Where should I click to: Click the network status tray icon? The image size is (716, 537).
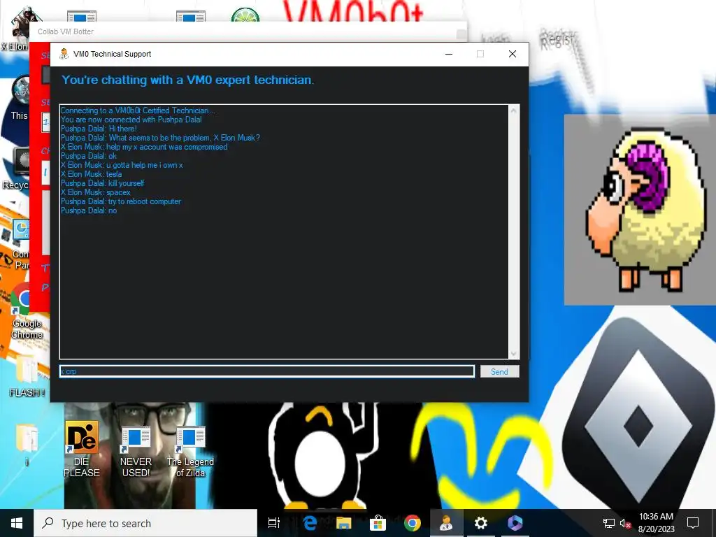[609, 523]
